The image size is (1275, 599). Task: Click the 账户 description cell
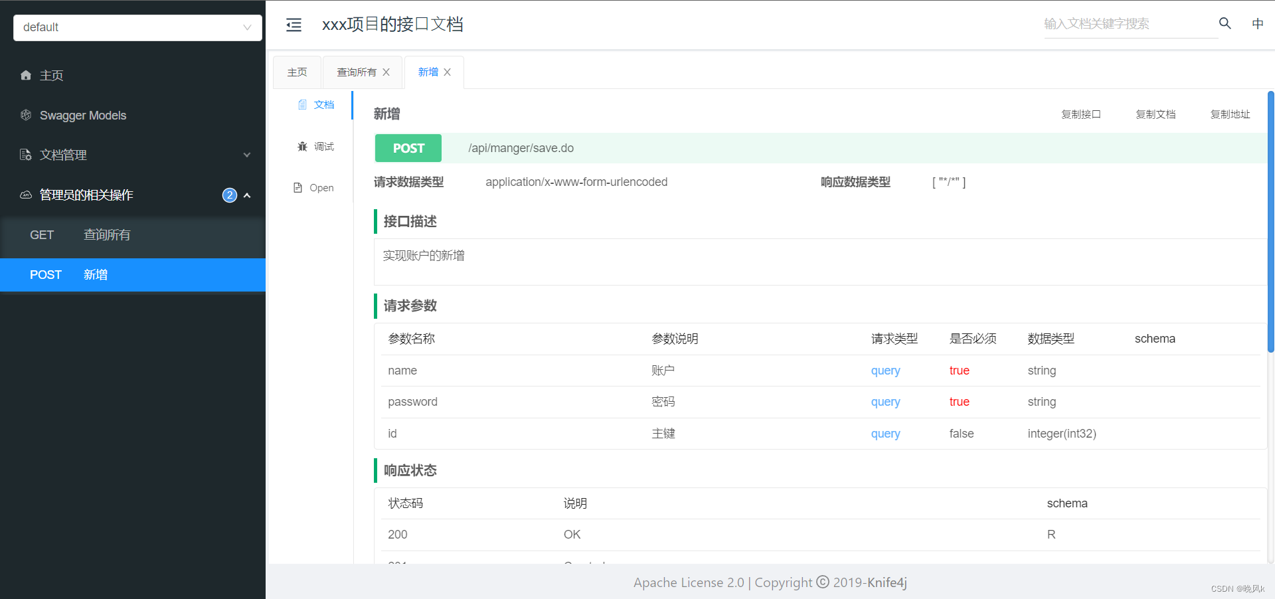663,371
